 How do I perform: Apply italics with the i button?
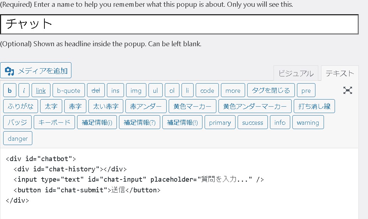pos(24,90)
